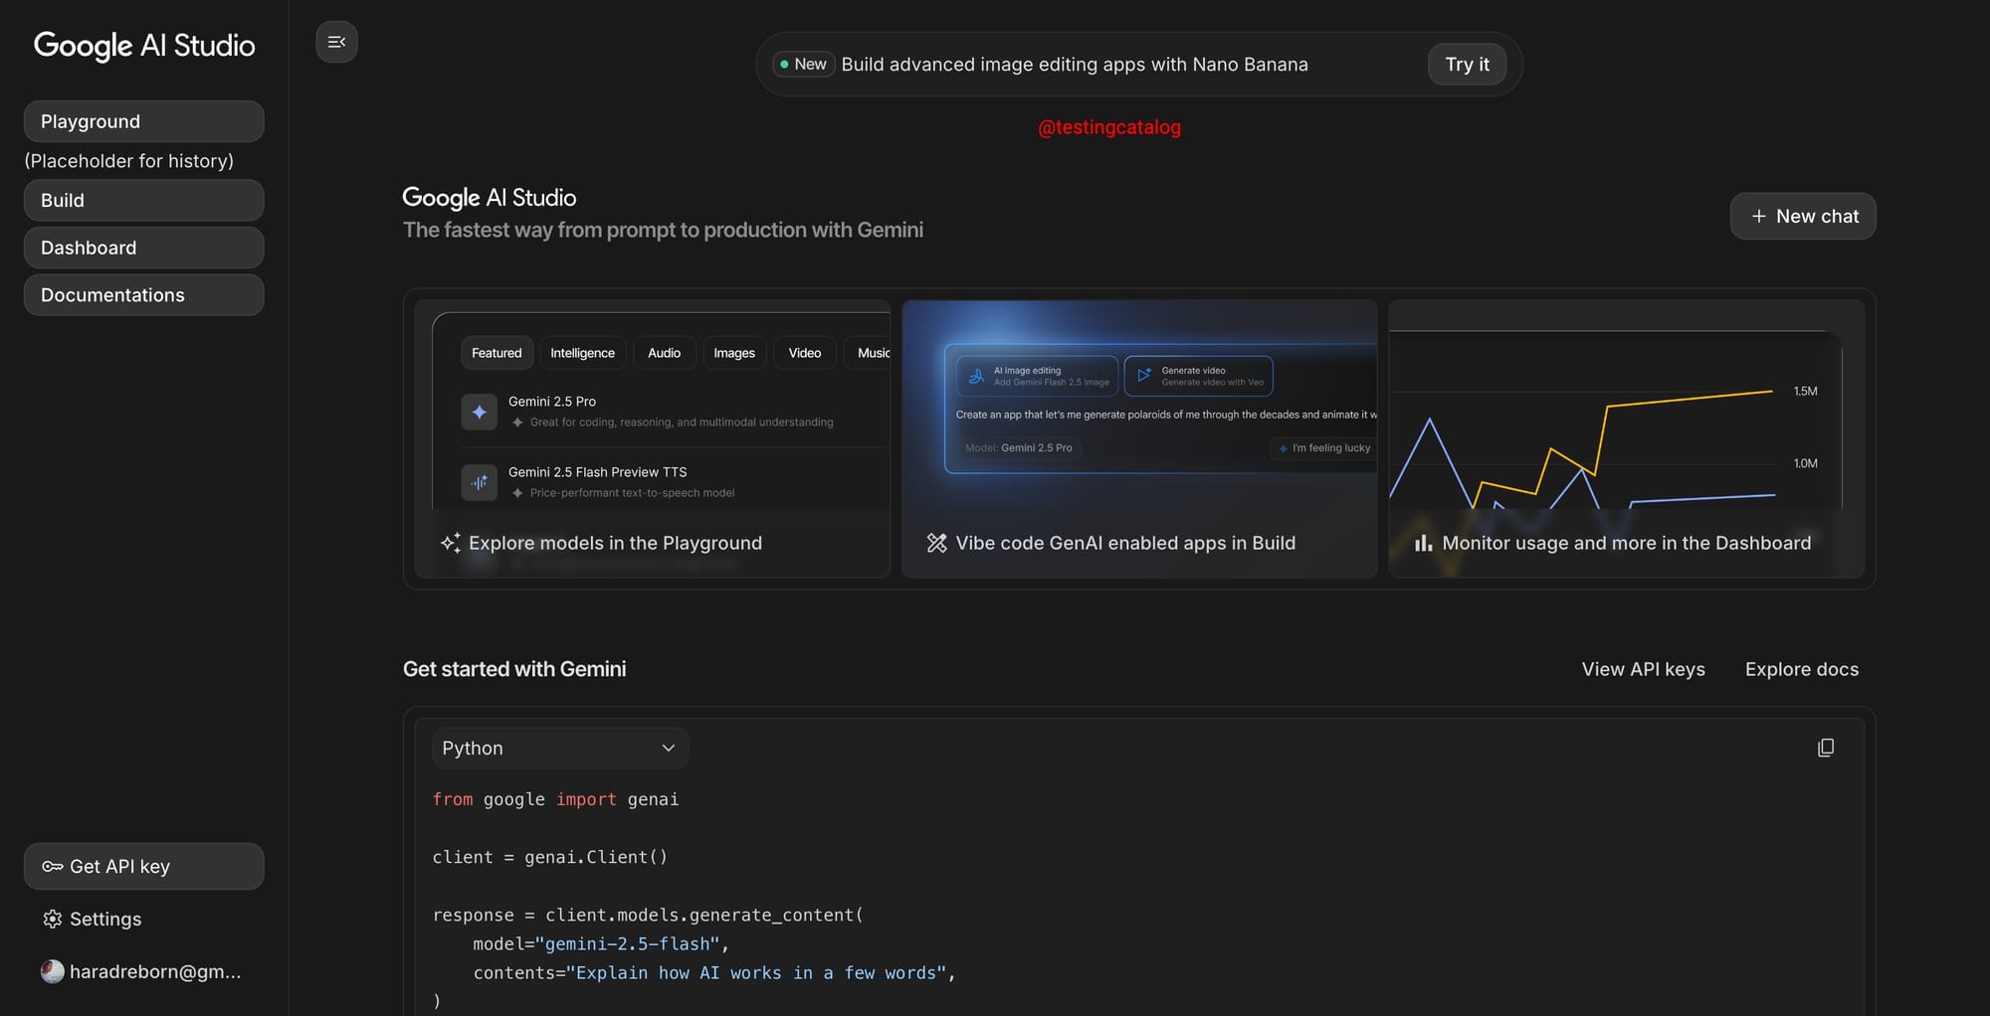Open View API keys

pos(1643,668)
